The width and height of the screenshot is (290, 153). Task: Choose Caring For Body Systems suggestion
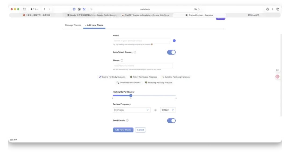(x=112, y=77)
